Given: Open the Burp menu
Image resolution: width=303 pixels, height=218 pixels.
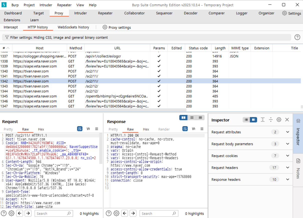Looking at the screenshot, I should pyautogui.click(x=14, y=5).
